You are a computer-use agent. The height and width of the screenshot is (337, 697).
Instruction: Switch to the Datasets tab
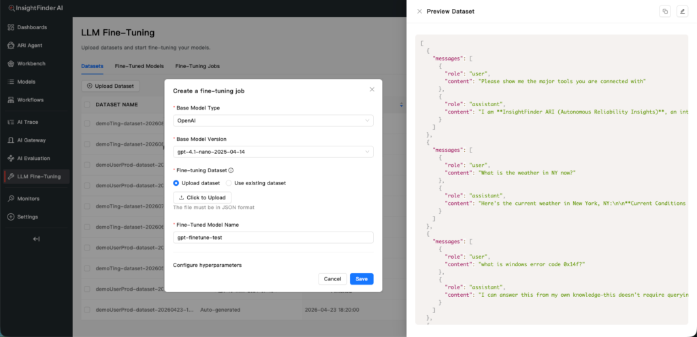coord(92,66)
